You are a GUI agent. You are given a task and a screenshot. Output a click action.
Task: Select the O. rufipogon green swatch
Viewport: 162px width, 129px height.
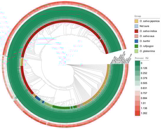(x=136, y=46)
